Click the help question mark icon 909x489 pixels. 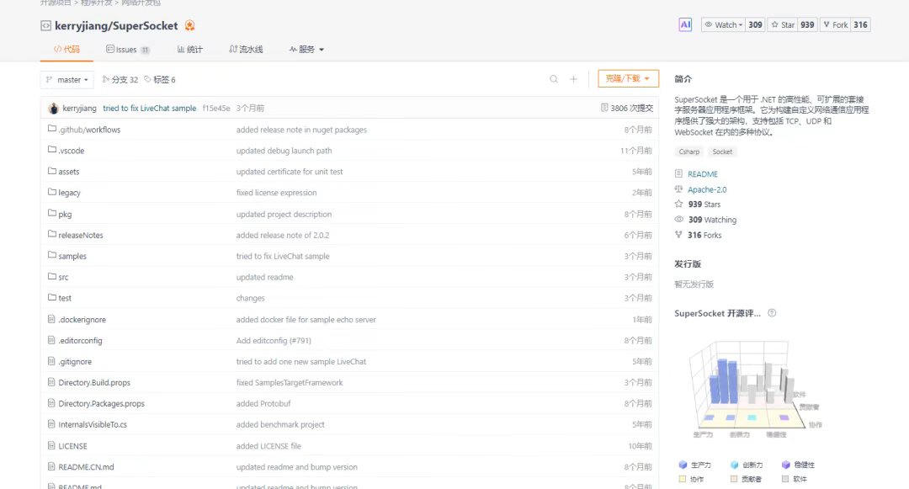[772, 313]
